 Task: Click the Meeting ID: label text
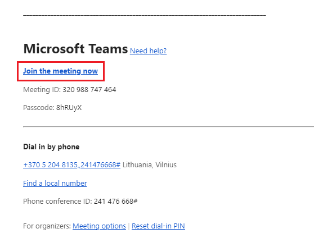(42, 89)
